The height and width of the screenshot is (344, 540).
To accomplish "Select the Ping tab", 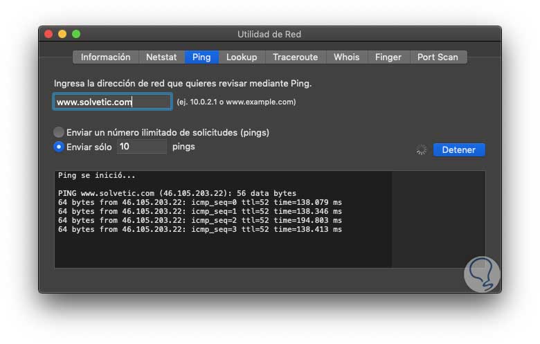I will click(x=201, y=57).
